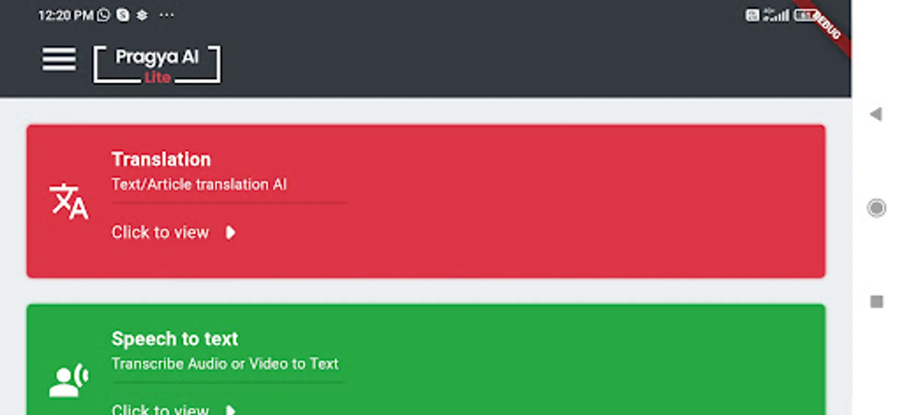Tap the cellular signal indicator in status bar

(777, 15)
